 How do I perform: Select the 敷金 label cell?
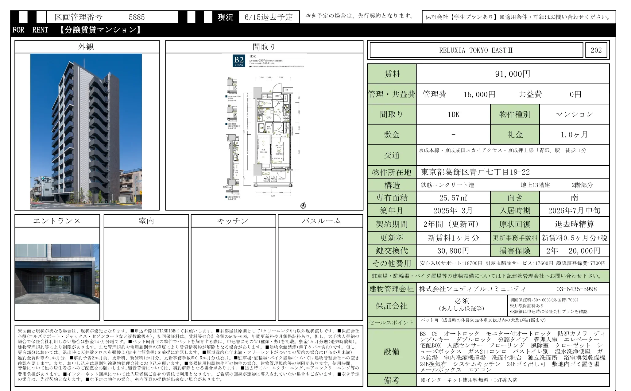[392, 135]
